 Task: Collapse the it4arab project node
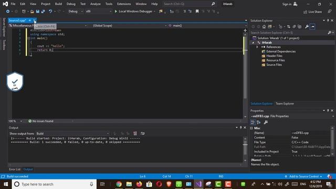253,43
